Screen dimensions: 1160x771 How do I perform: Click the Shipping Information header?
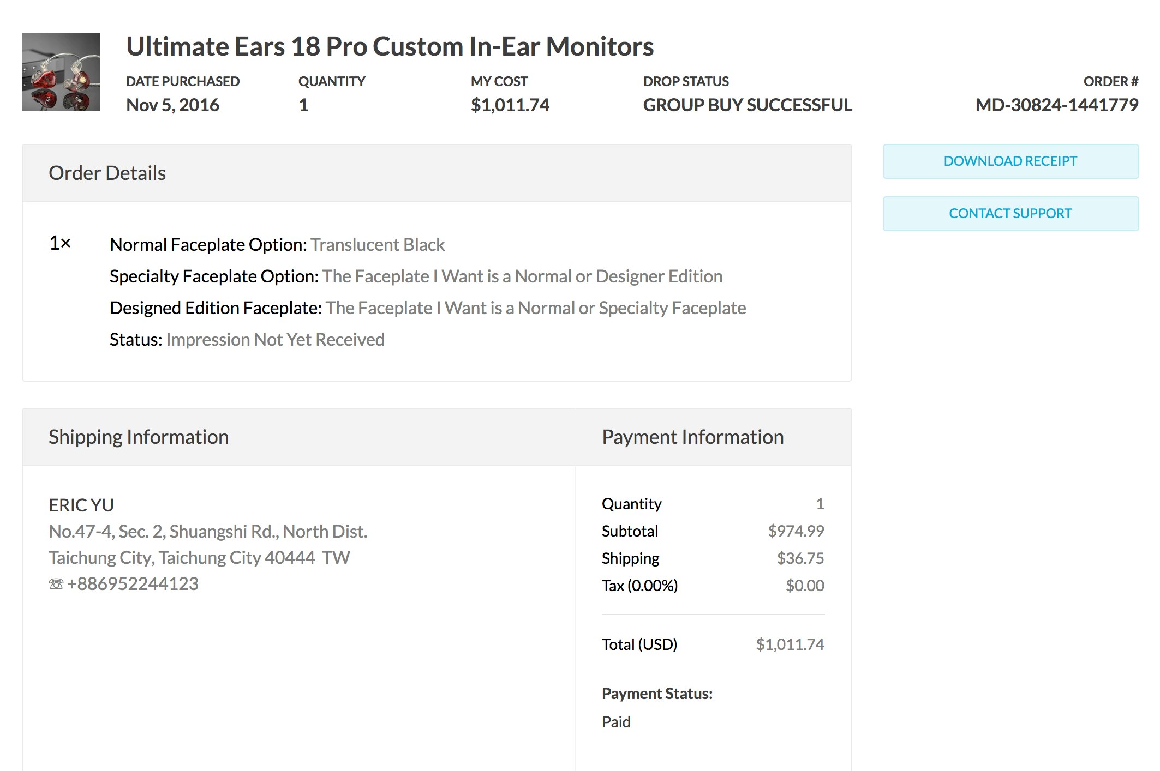click(x=139, y=437)
